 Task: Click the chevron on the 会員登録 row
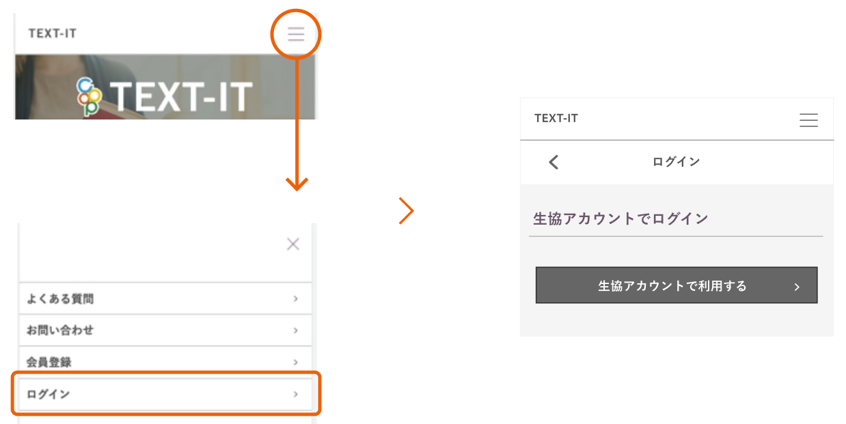tap(295, 362)
